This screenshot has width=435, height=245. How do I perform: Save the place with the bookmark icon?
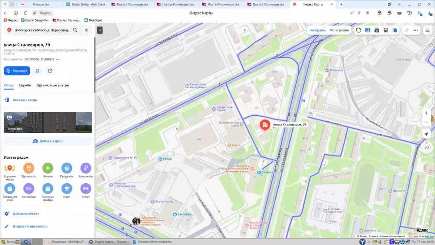37,71
